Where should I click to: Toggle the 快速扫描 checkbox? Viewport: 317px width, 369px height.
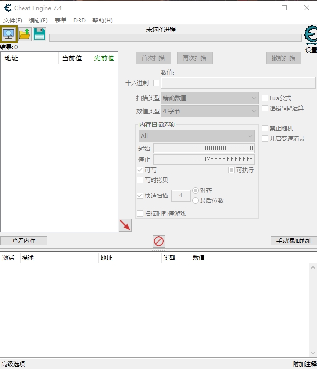click(140, 195)
